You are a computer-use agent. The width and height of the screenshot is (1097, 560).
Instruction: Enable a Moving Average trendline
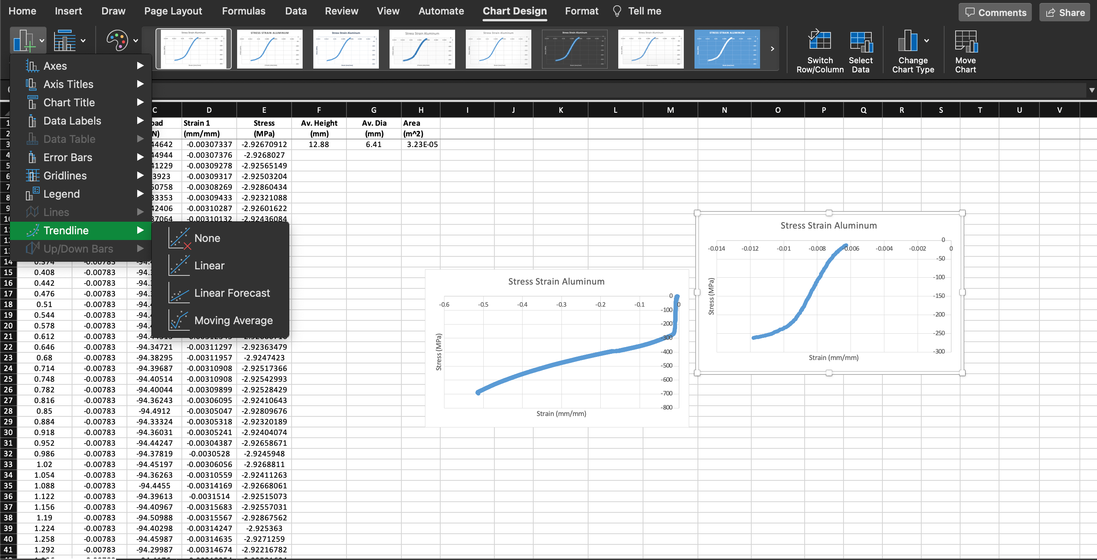(x=233, y=320)
